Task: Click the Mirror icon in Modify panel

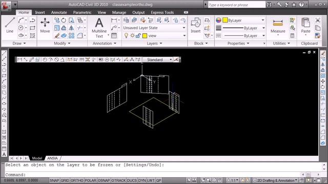Action: [x=71, y=28]
